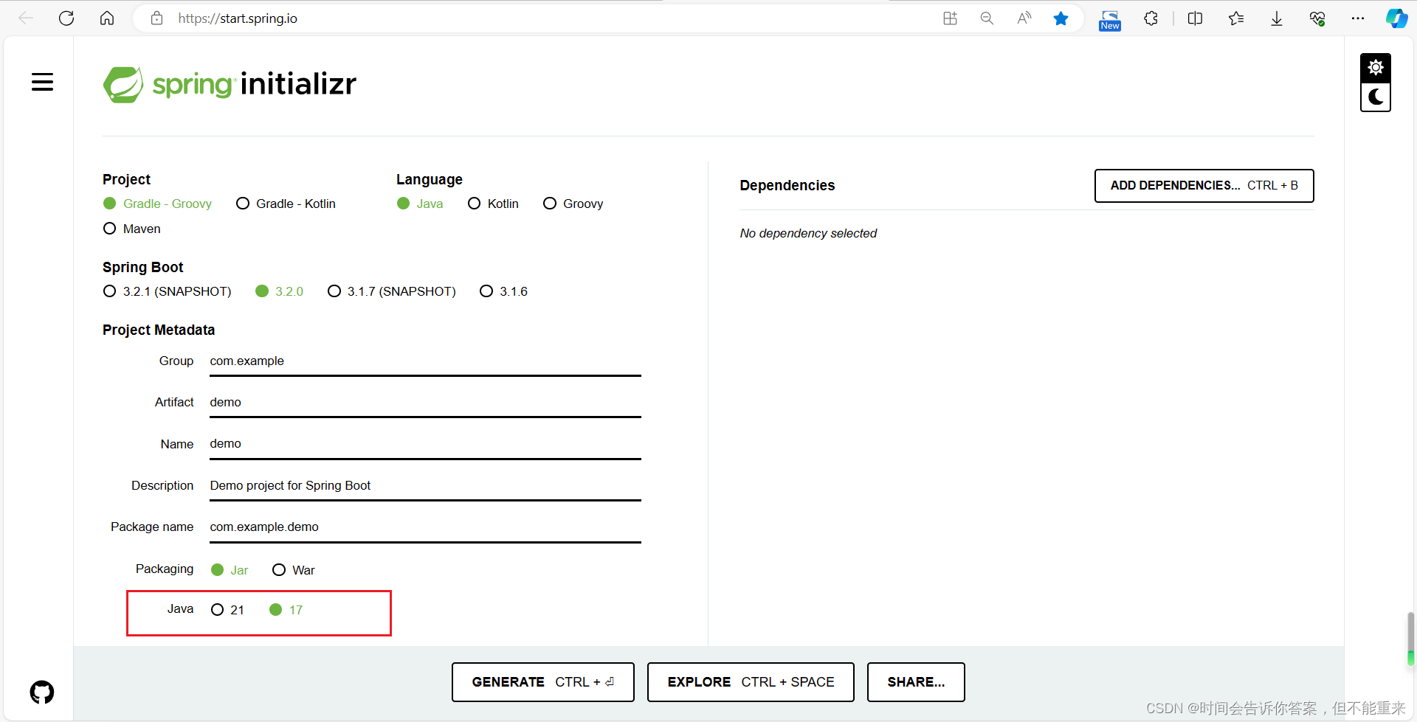Select Spring Boot 3.2.0
The height and width of the screenshot is (722, 1417).
click(280, 291)
